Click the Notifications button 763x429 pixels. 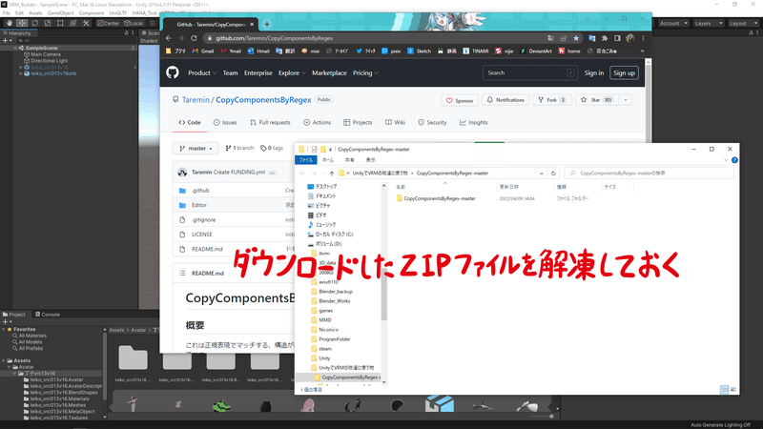[505, 100]
